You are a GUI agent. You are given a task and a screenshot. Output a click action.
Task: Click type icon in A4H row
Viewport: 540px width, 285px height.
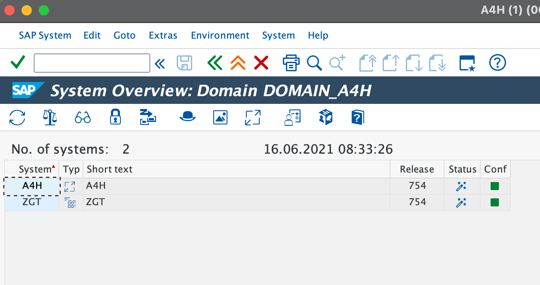pos(70,186)
